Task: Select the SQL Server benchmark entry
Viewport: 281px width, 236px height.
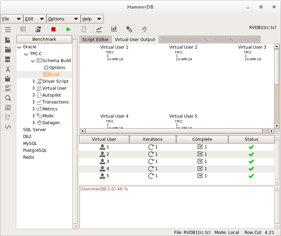Action: [x=34, y=130]
